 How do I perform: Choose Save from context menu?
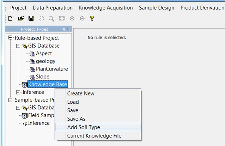[x=98, y=110]
